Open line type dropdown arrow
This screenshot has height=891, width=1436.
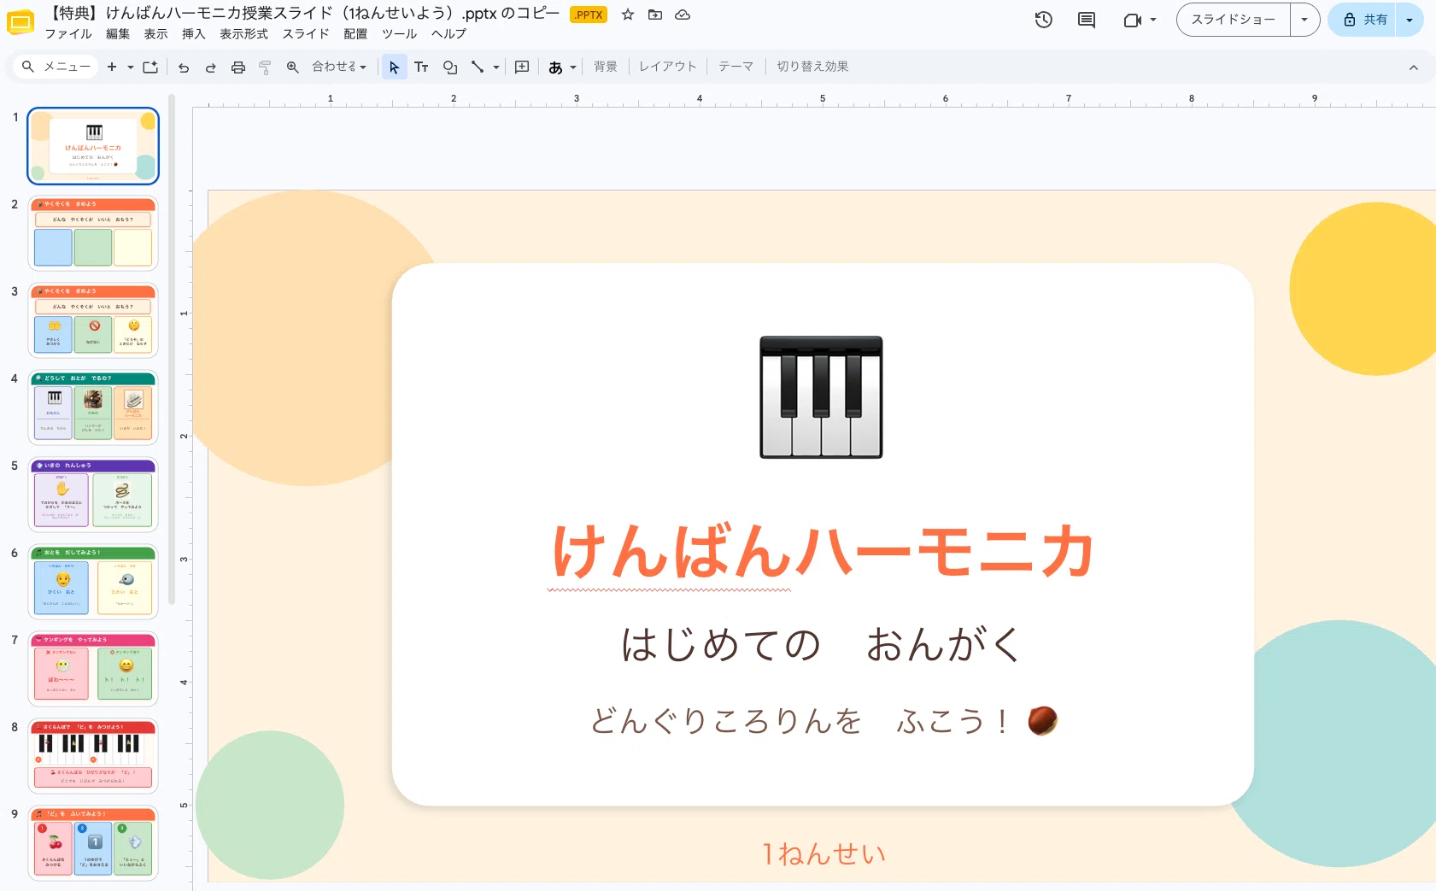coord(496,67)
